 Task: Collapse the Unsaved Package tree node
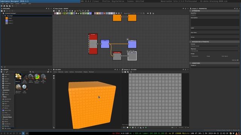click(2, 13)
